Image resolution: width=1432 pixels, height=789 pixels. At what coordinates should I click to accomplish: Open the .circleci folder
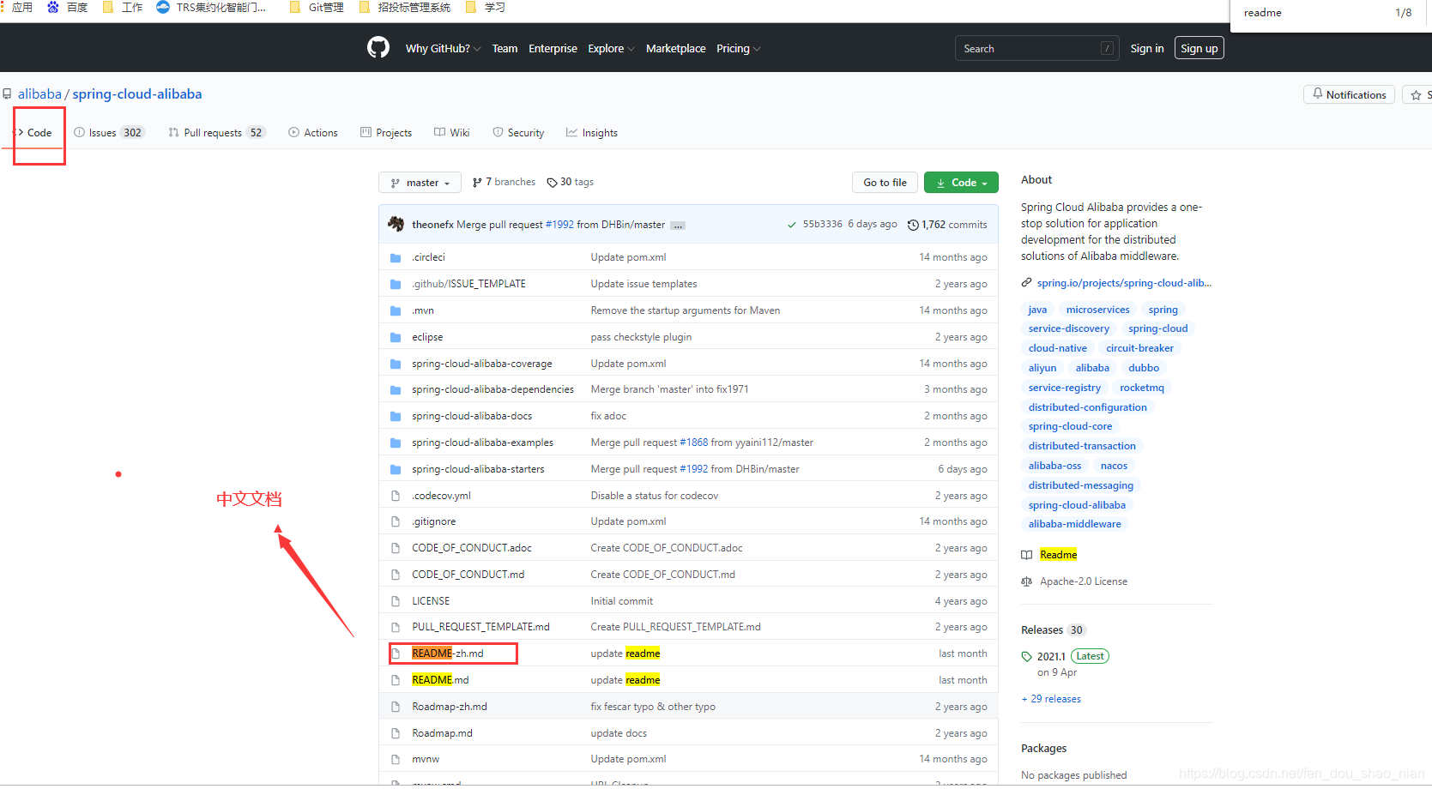[x=428, y=257]
